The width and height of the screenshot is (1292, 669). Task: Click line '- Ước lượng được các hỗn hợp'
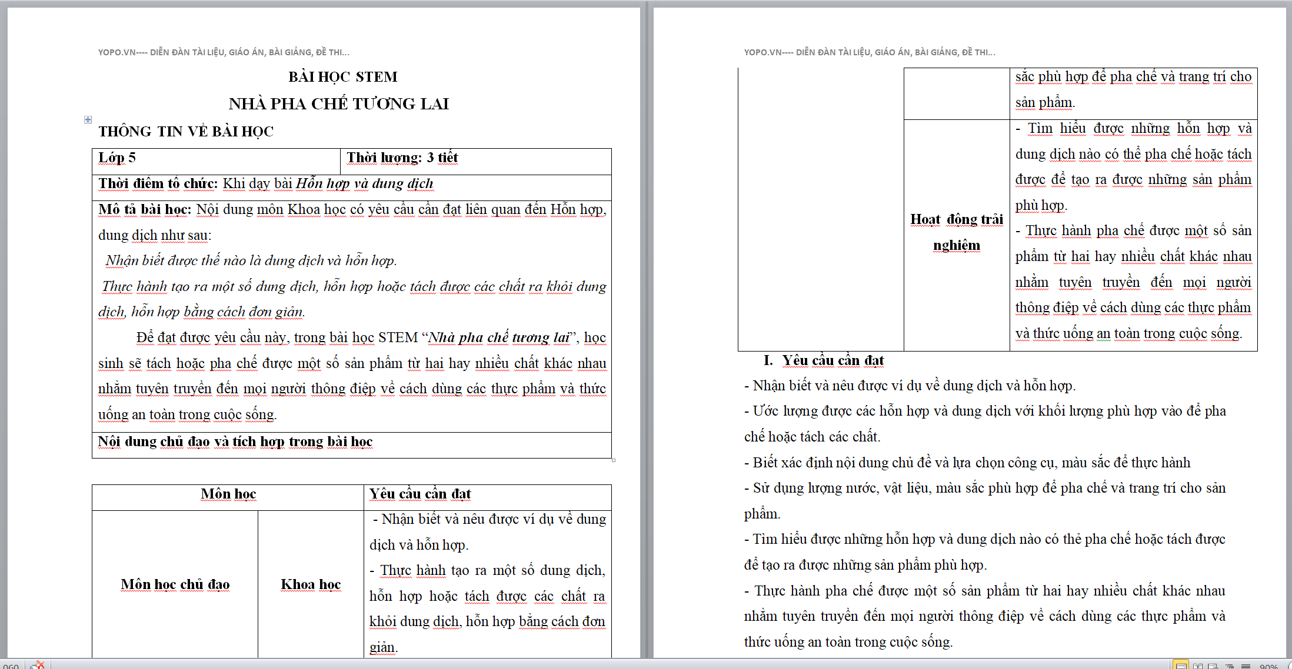(x=985, y=411)
